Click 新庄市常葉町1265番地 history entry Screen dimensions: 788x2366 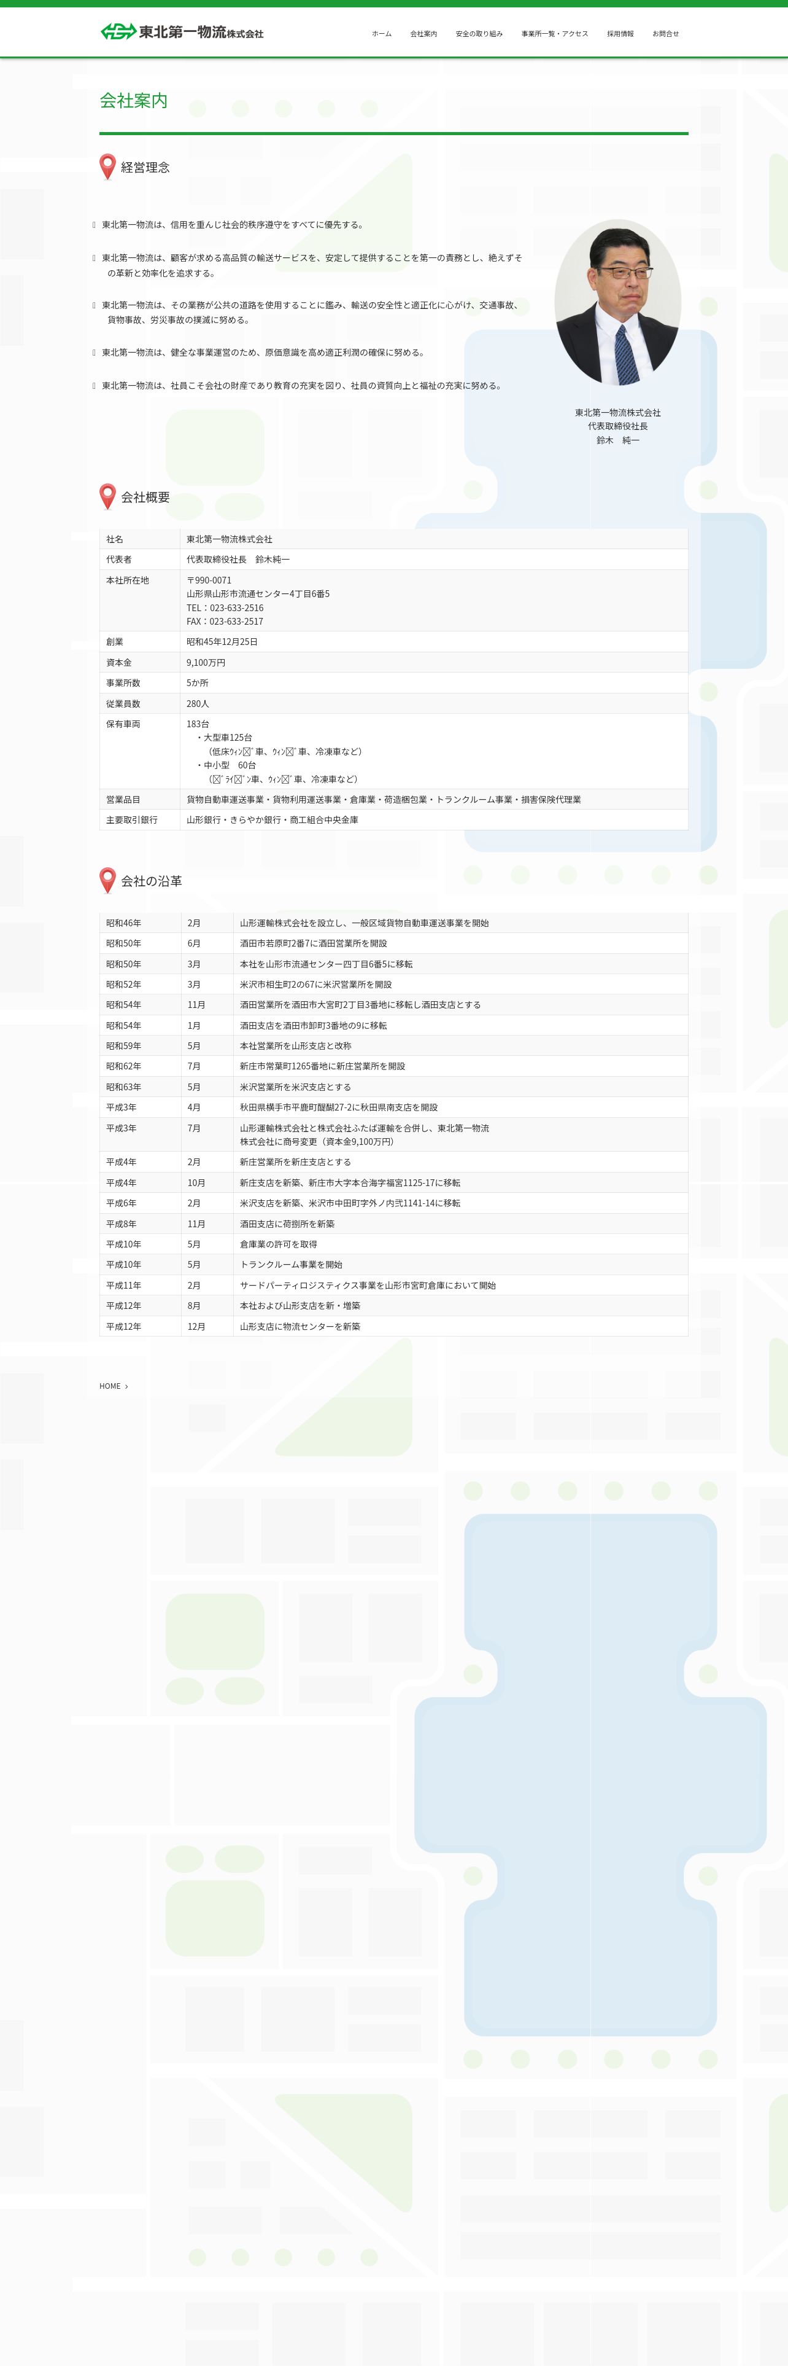[322, 1066]
